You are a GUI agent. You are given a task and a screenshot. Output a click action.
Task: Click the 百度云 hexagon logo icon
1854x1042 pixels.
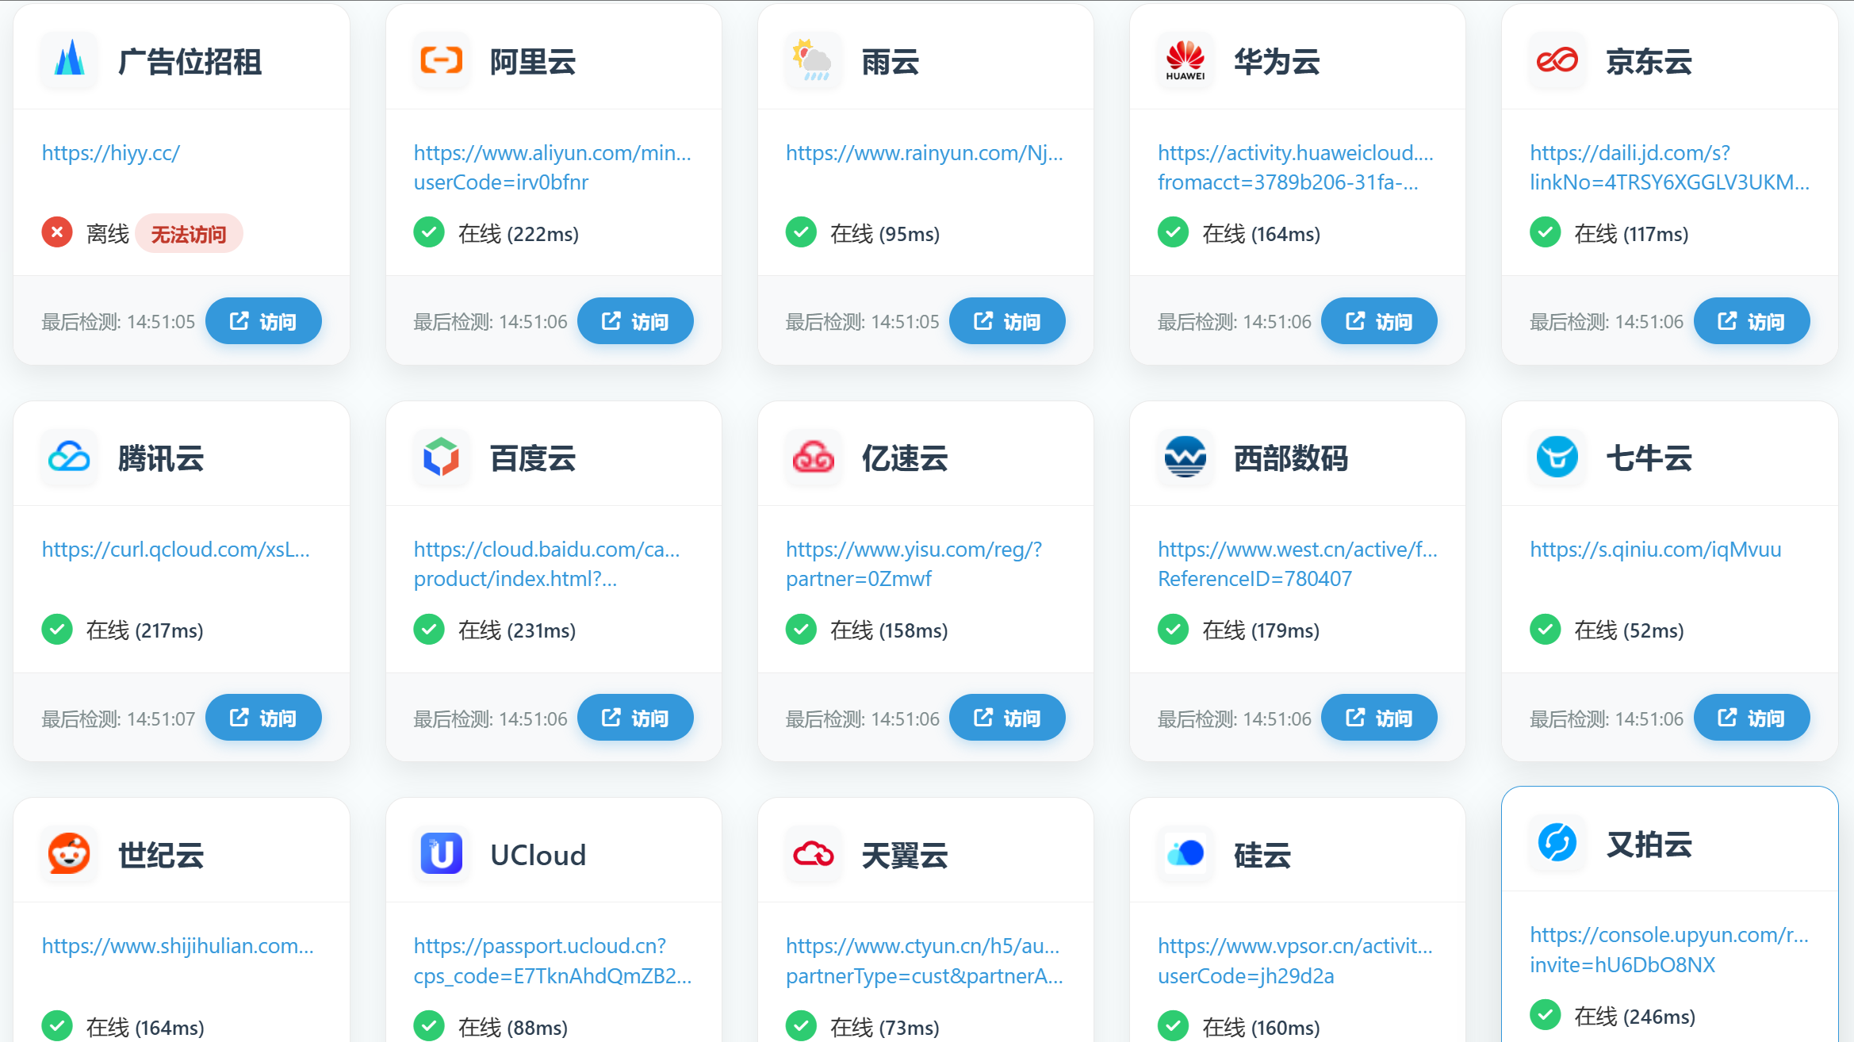coord(441,457)
